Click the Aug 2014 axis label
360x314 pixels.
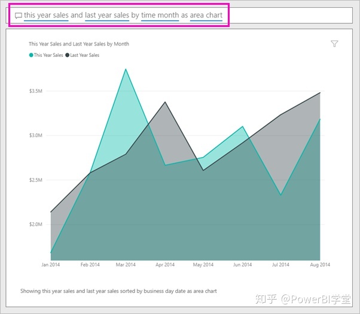[x=320, y=264]
